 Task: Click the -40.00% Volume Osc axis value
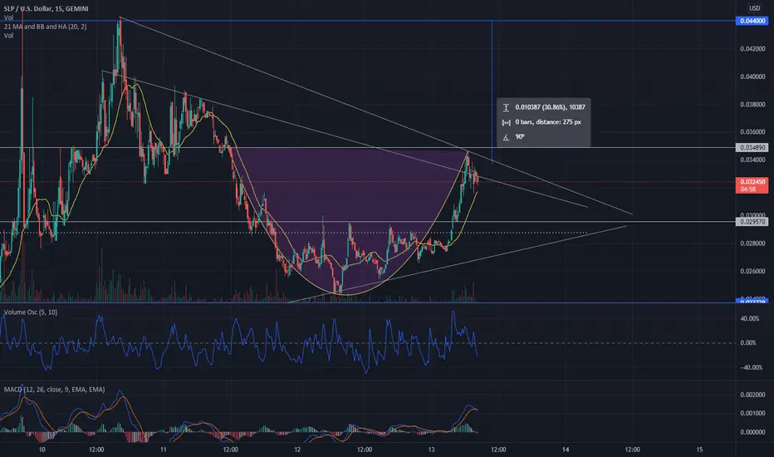(750, 367)
